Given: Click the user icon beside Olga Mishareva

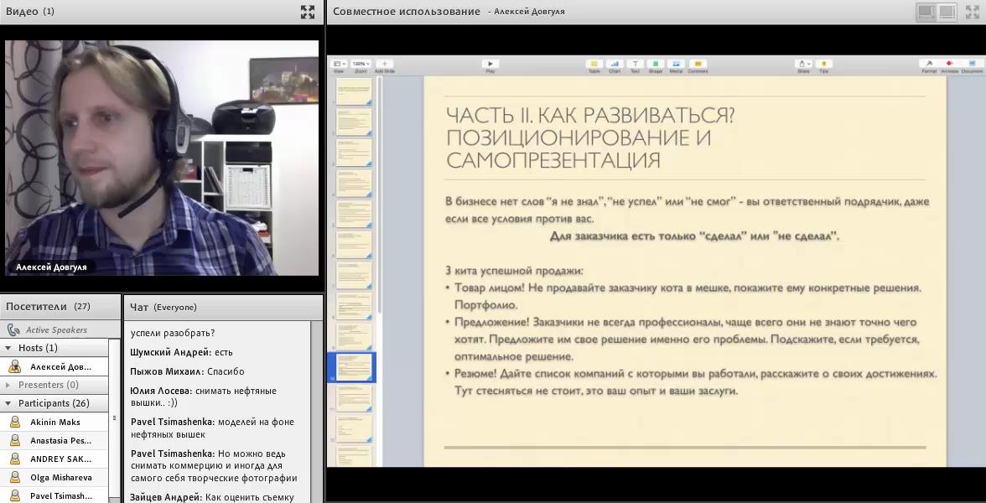Looking at the screenshot, I should 14,477.
